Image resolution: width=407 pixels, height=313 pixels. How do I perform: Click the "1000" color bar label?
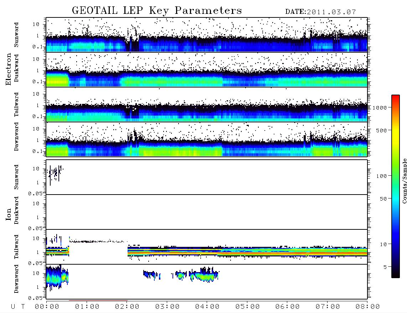tap(380, 108)
